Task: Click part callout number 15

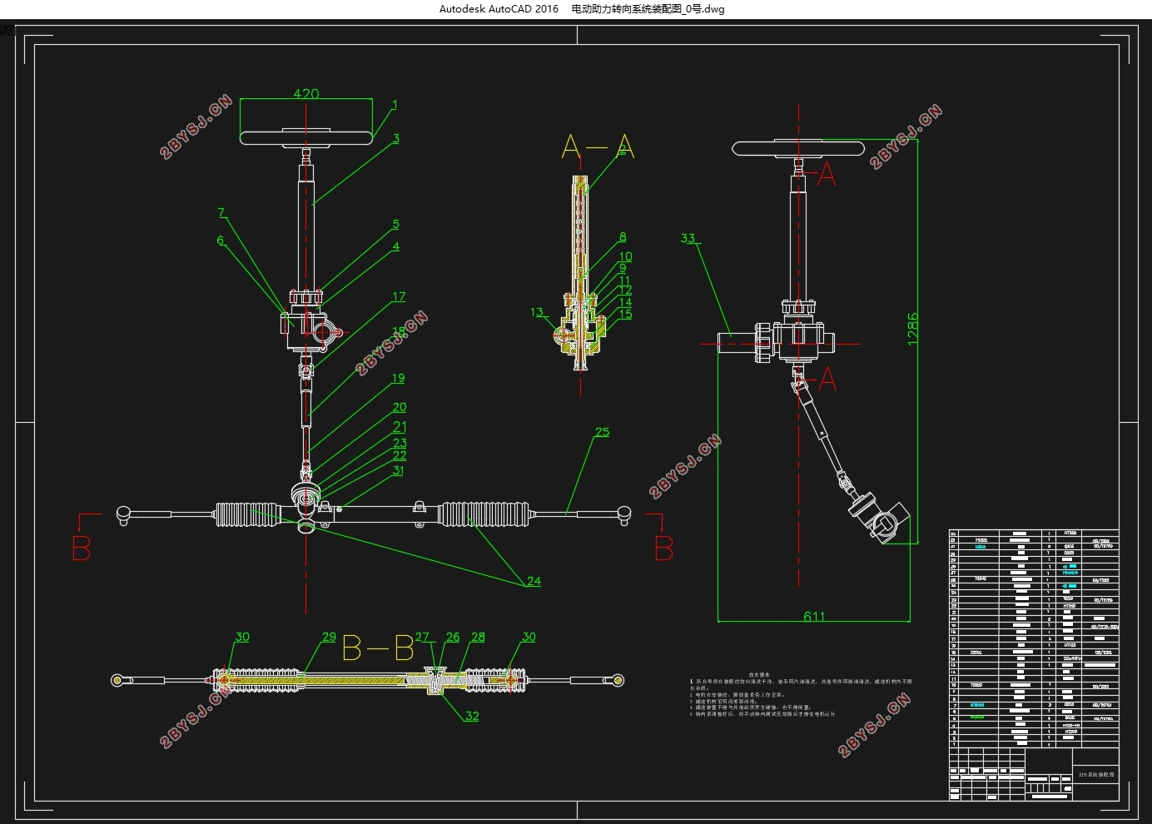Action: (625, 314)
